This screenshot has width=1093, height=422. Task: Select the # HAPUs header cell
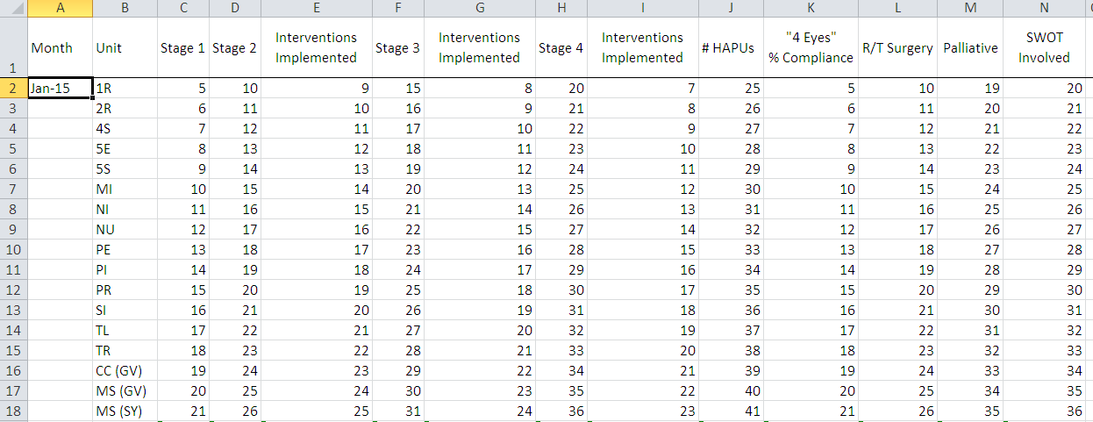pos(731,48)
